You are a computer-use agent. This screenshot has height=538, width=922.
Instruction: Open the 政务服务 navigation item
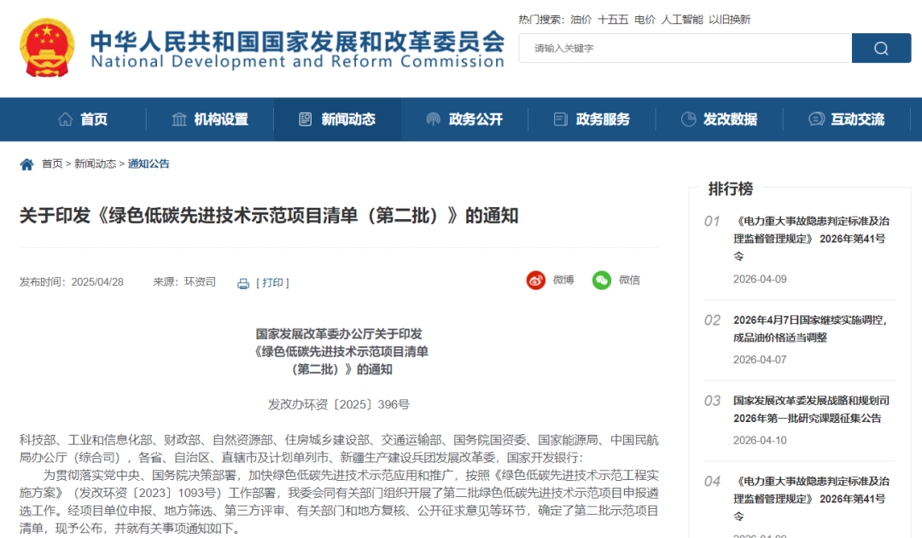point(592,119)
